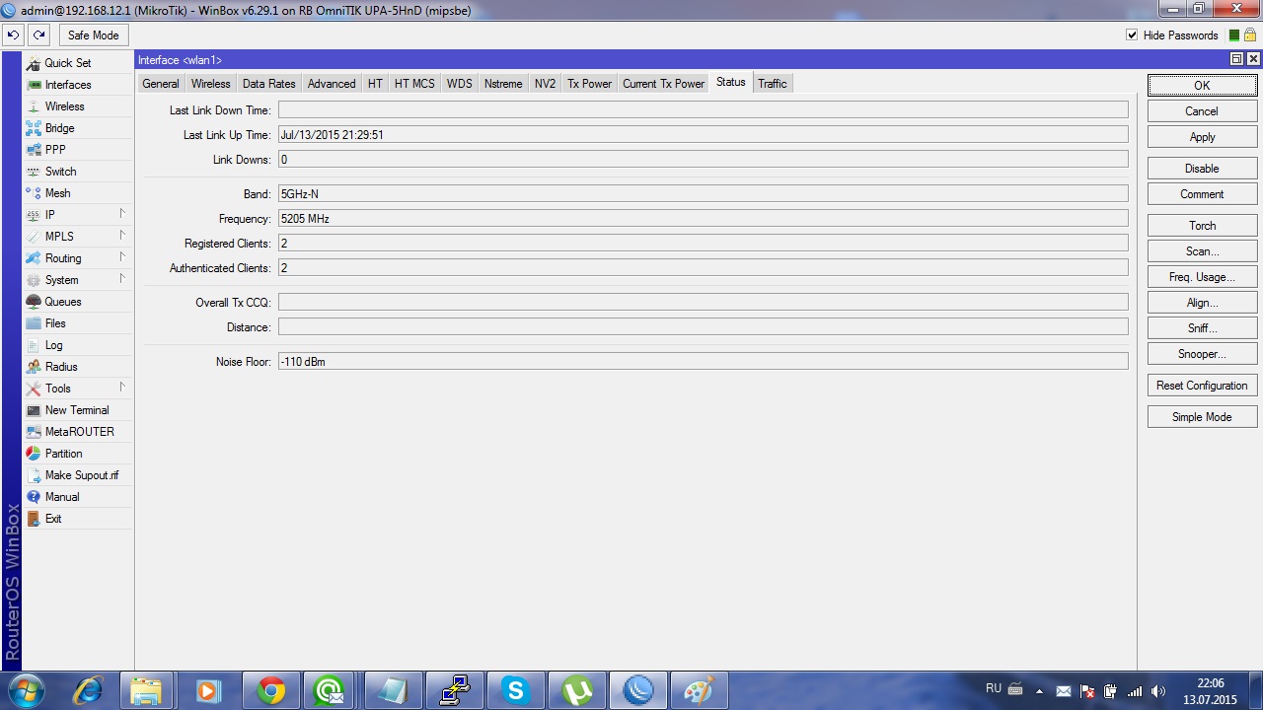
Task: Click the Reset Configuration button
Action: point(1202,386)
